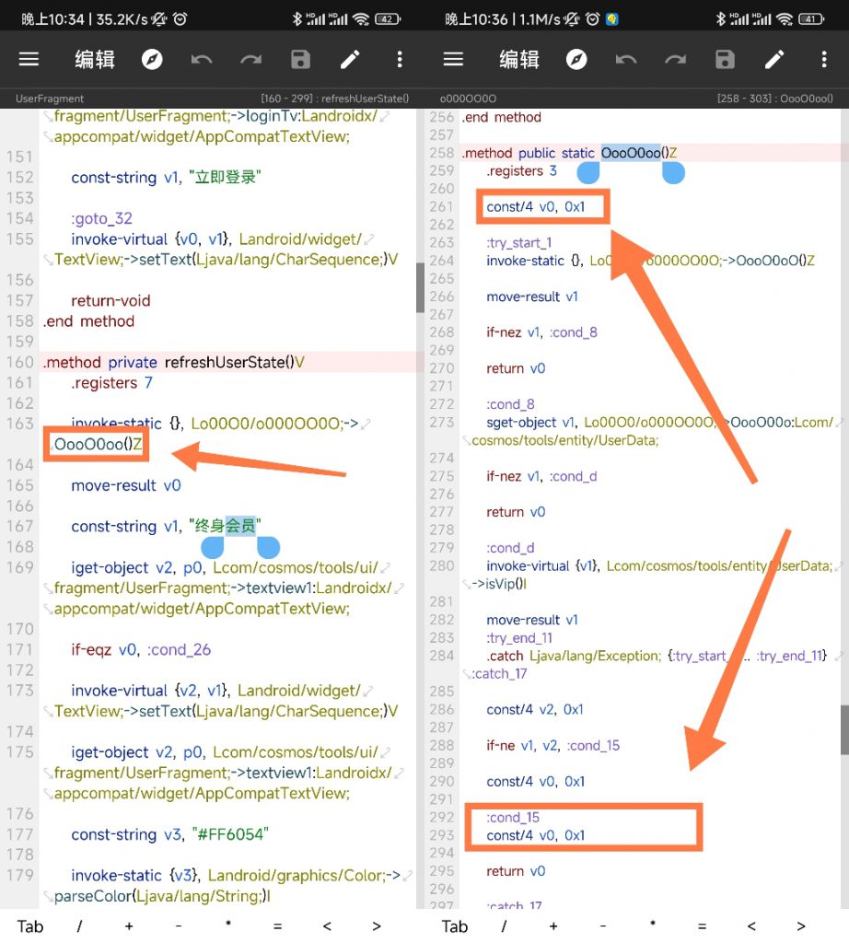
Task: Tap the compass navigation icon in right editor
Action: [x=576, y=60]
